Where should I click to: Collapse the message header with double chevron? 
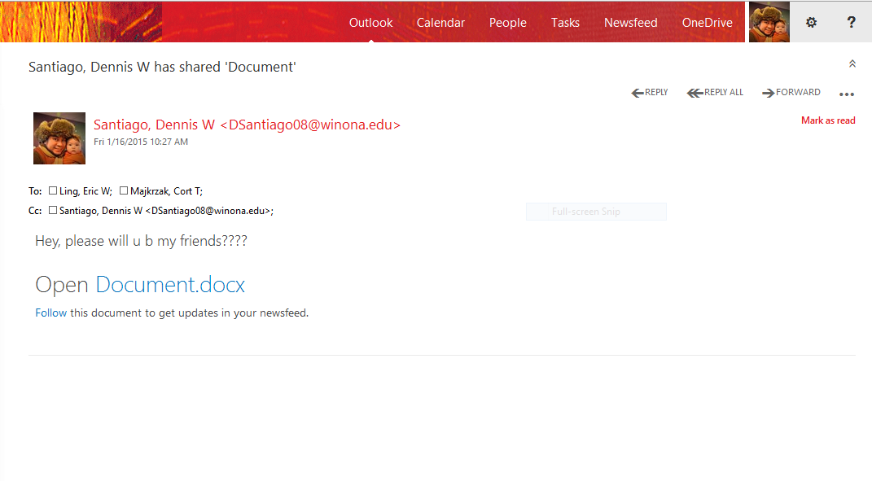point(852,63)
